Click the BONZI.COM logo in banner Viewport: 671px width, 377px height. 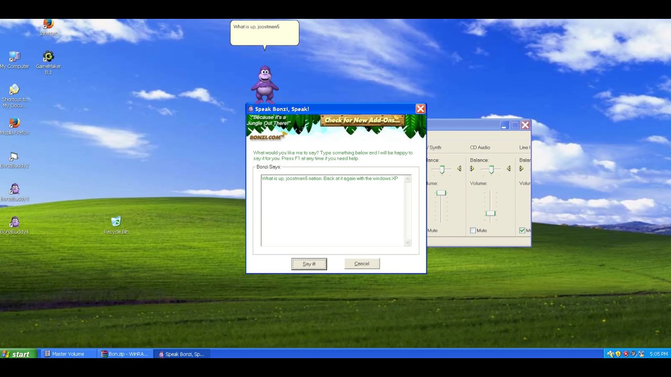[x=266, y=137]
